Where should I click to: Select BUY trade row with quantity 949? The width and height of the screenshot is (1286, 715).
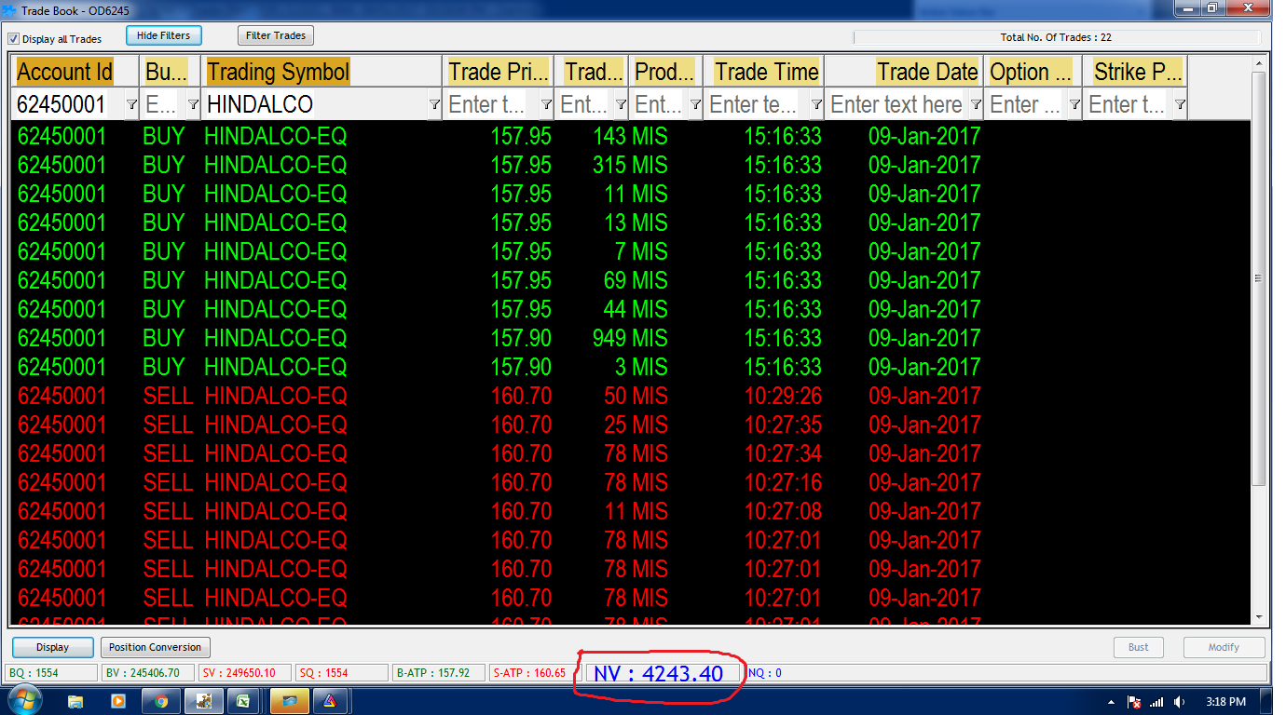pos(630,338)
